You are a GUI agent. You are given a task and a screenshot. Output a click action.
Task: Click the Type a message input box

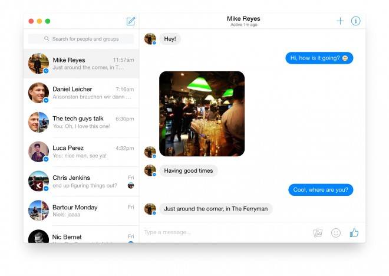coord(226,232)
